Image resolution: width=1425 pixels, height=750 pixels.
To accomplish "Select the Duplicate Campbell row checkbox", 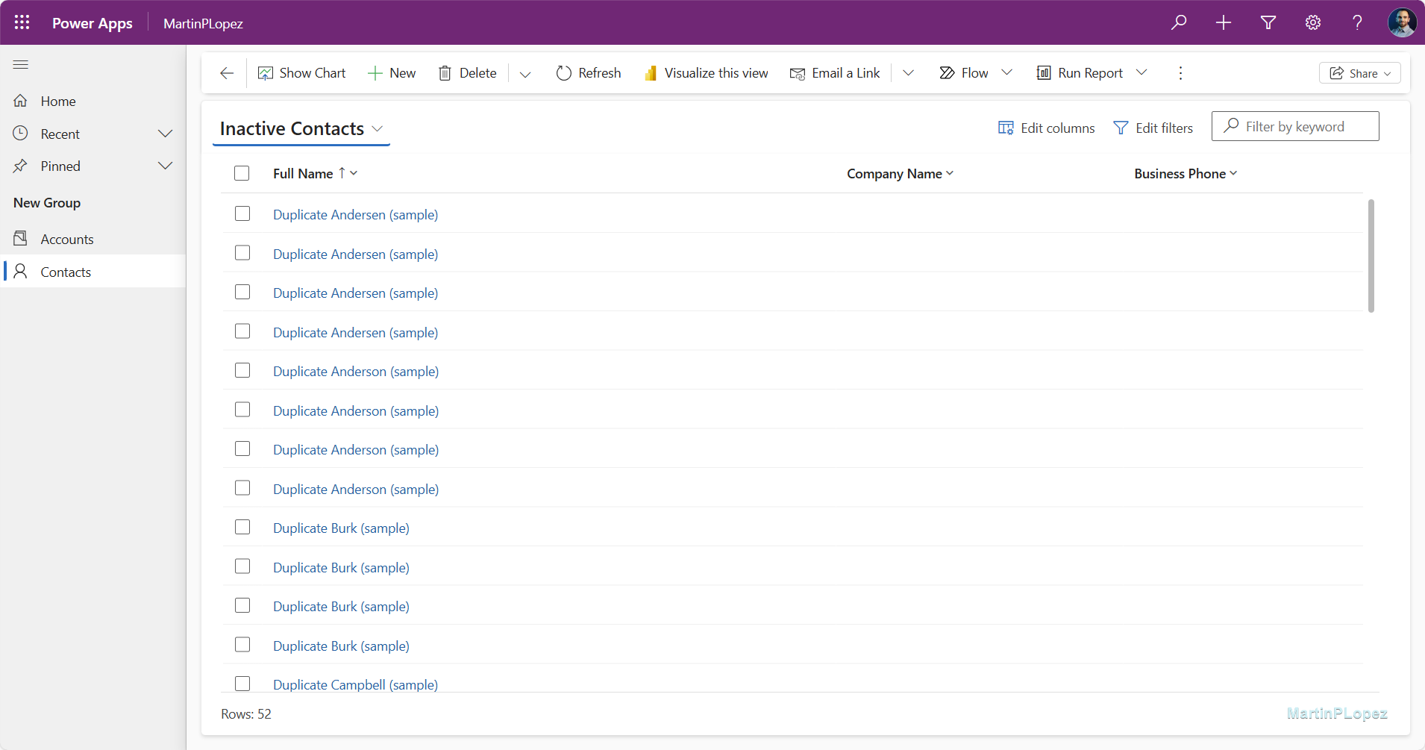I will tap(242, 683).
